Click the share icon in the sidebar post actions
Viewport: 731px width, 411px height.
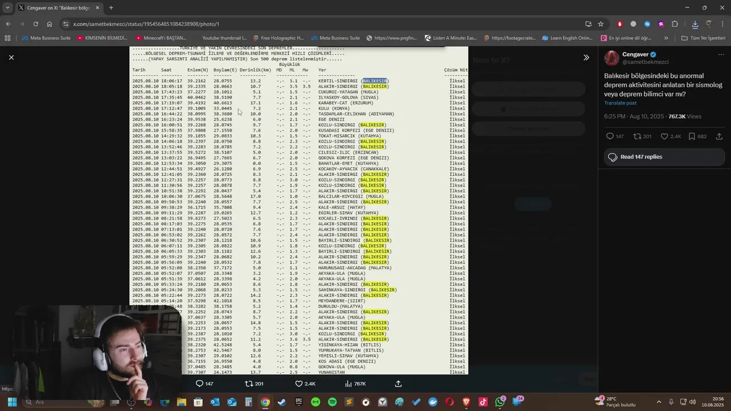[719, 136]
